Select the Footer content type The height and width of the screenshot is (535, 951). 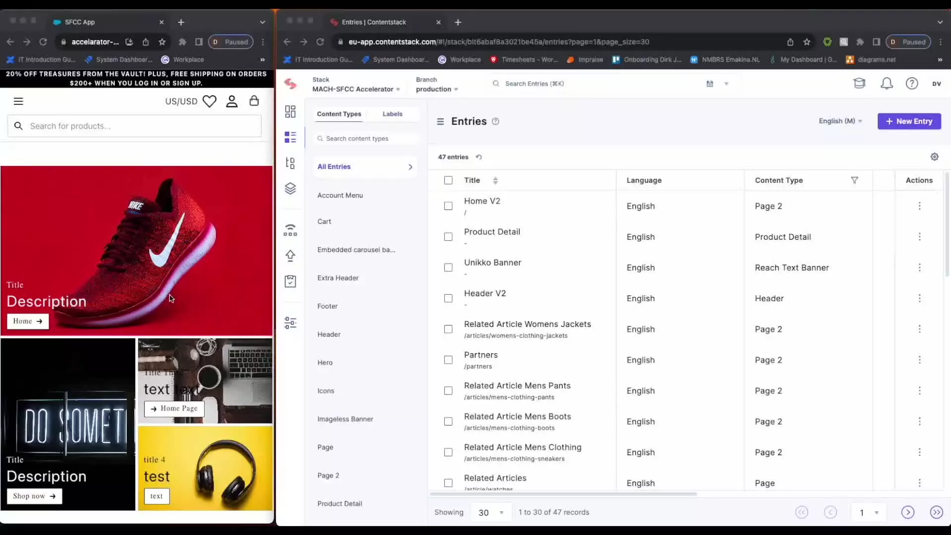click(327, 306)
